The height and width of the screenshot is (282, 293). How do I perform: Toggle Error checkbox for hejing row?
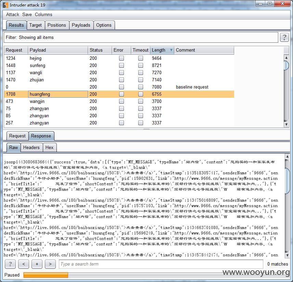(122, 58)
